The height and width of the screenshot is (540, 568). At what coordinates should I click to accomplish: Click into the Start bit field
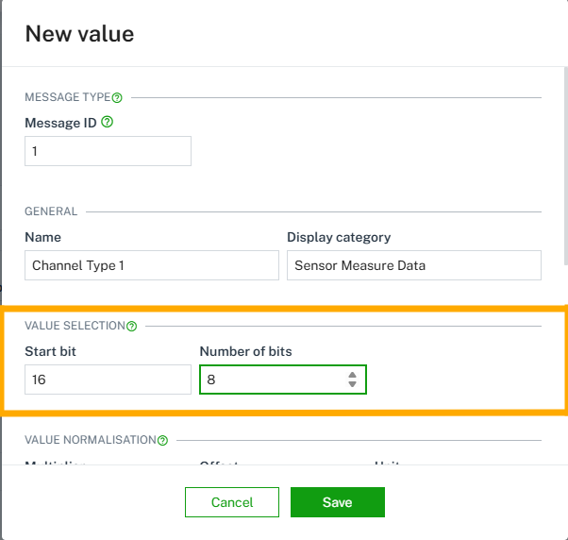108,380
